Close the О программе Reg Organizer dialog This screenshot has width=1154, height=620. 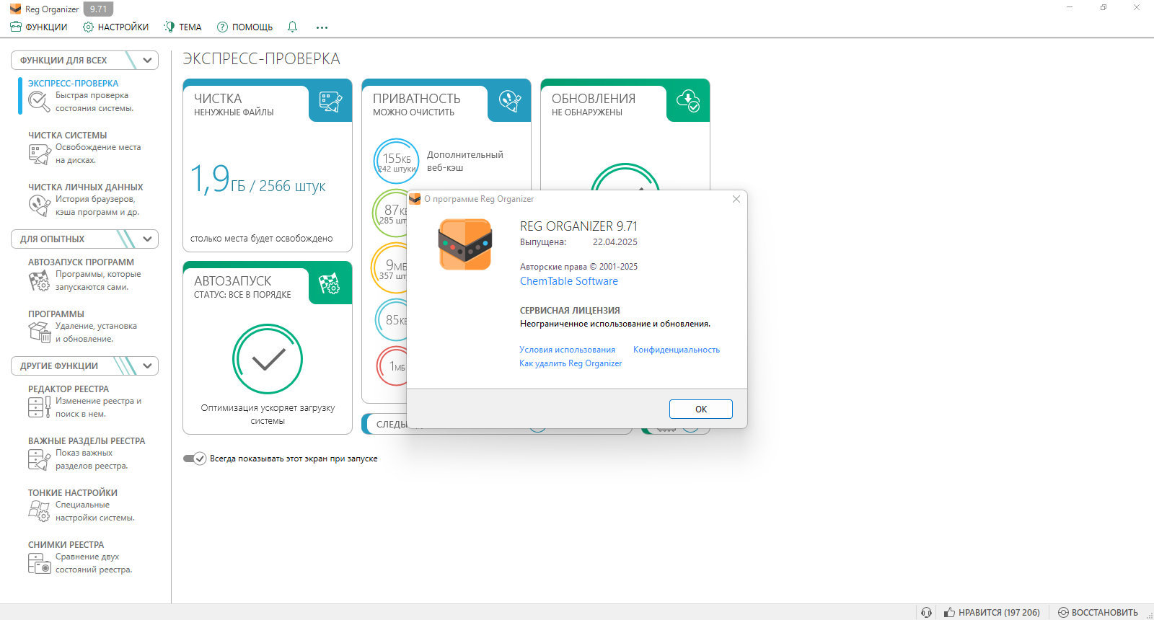click(x=736, y=199)
